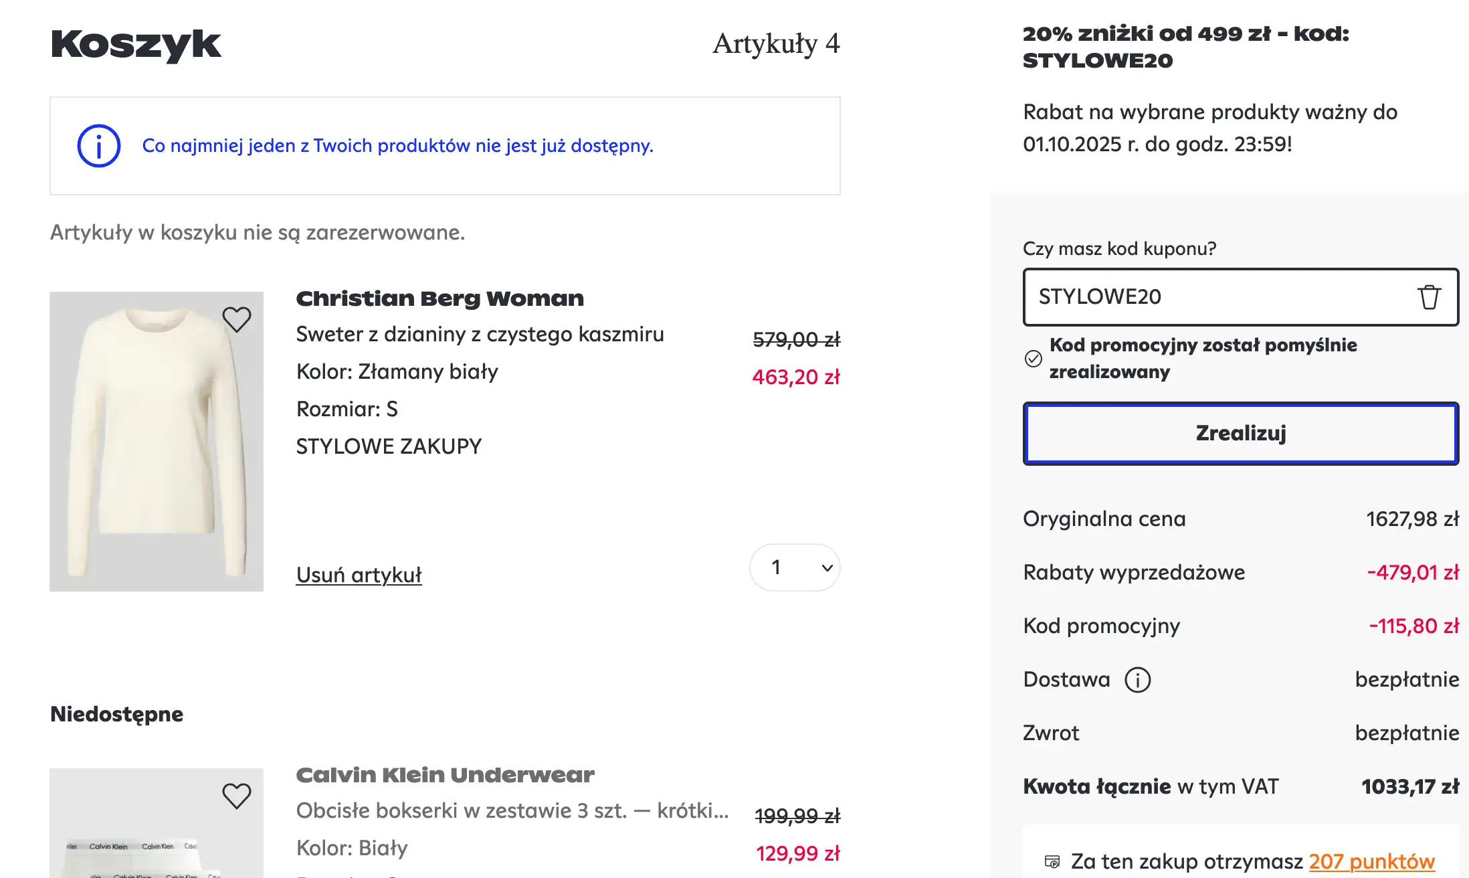Image resolution: width=1469 pixels, height=878 pixels.
Task: Click chevron arrow in quantity selector
Action: [x=827, y=568]
